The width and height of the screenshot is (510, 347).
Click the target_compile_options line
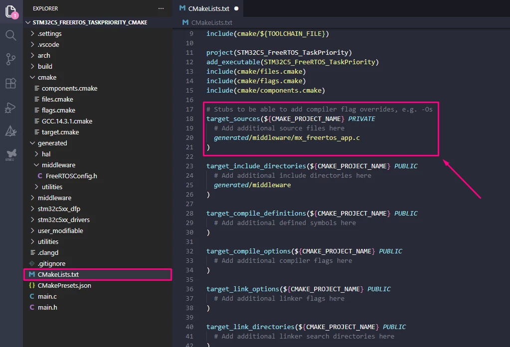(304, 251)
